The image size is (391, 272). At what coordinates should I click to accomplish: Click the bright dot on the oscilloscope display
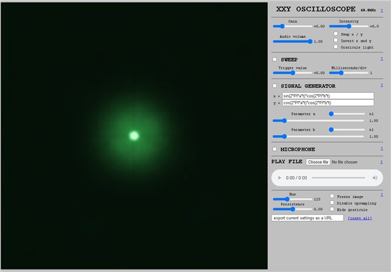(134, 136)
